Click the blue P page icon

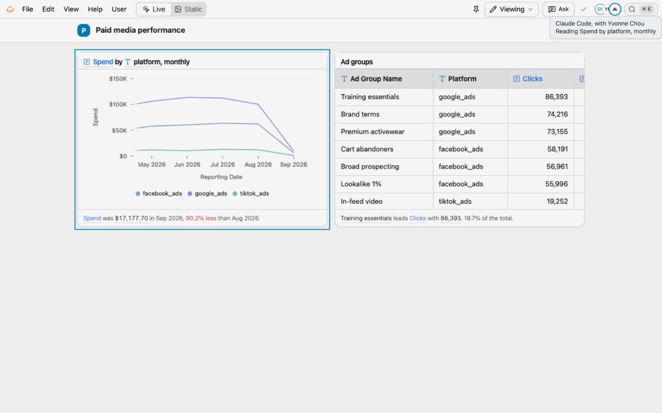pos(83,30)
